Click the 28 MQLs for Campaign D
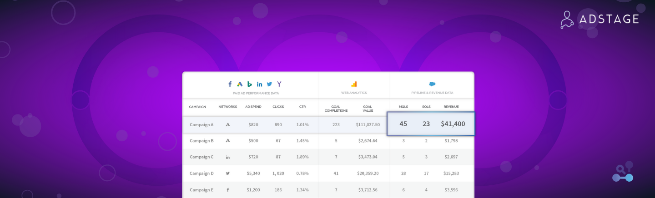The image size is (655, 198). tap(403, 173)
